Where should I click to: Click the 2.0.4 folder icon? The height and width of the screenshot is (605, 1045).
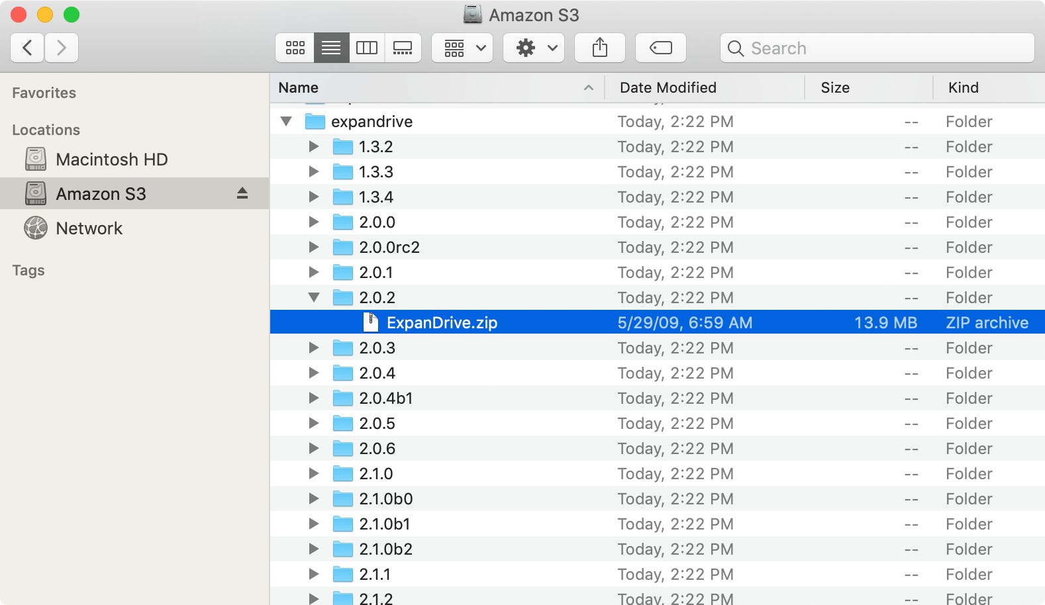(x=342, y=373)
